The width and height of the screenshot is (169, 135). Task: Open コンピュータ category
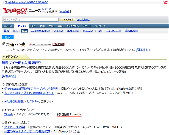(x=73, y=31)
